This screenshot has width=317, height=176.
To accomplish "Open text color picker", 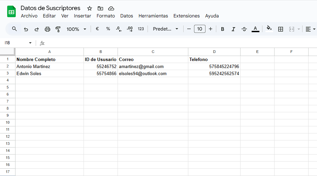I will pyautogui.click(x=255, y=29).
